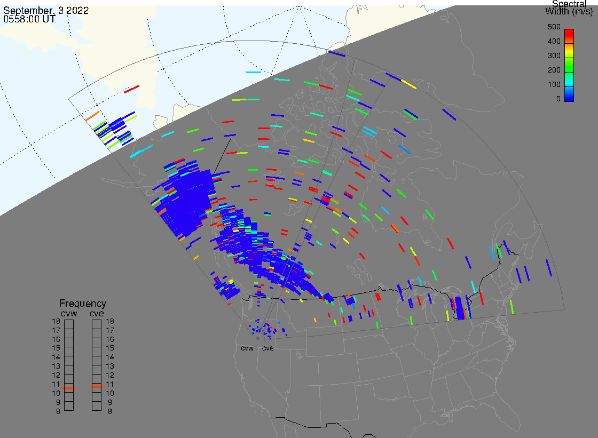Click the top cell of the cve frequency bar
598x438 pixels.
pyautogui.click(x=97, y=324)
